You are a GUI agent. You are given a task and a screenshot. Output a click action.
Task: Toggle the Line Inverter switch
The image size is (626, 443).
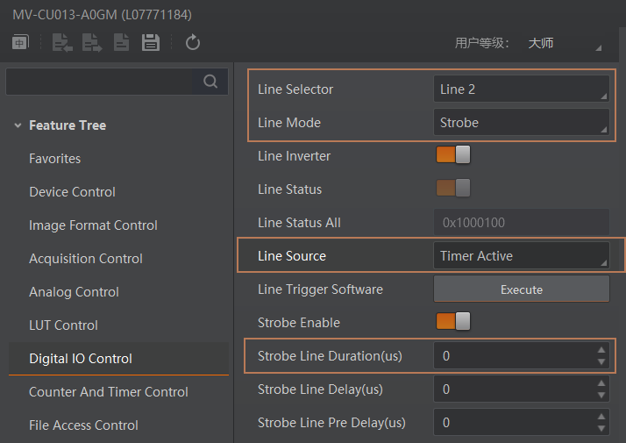tap(453, 155)
